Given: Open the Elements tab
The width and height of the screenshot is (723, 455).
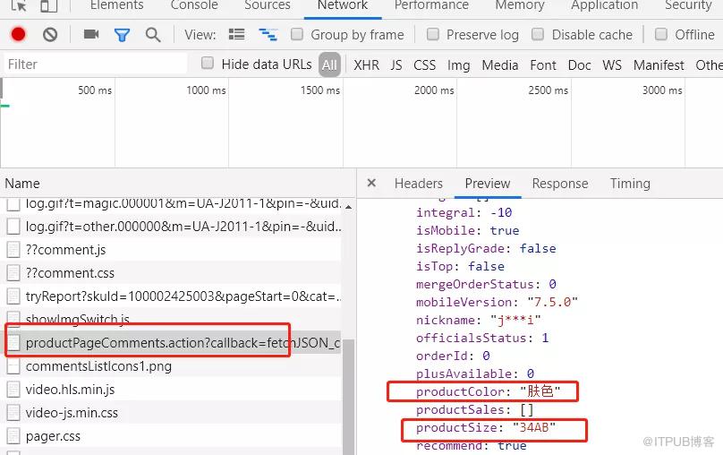Looking at the screenshot, I should pyautogui.click(x=116, y=5).
